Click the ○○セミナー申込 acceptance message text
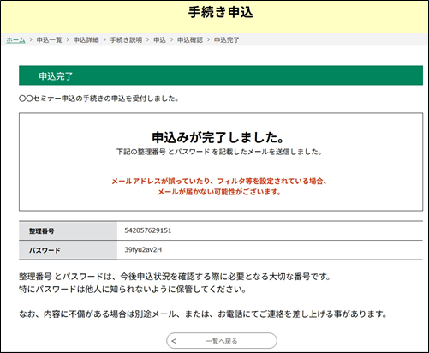 (x=98, y=99)
